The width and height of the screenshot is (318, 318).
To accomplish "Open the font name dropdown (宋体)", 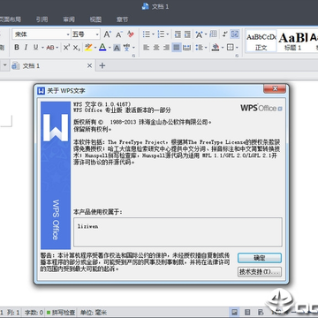I will [x=68, y=34].
